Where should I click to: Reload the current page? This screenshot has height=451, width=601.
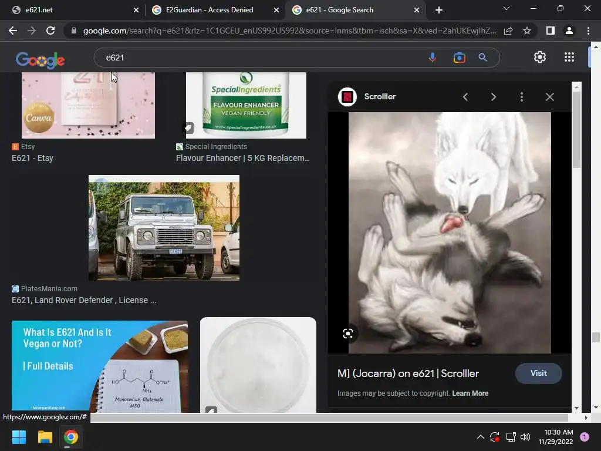50,31
